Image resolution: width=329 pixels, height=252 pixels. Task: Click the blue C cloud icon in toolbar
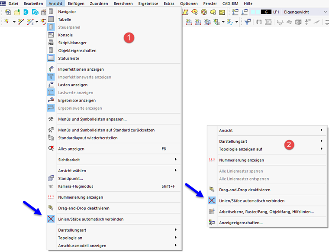tap(26, 12)
